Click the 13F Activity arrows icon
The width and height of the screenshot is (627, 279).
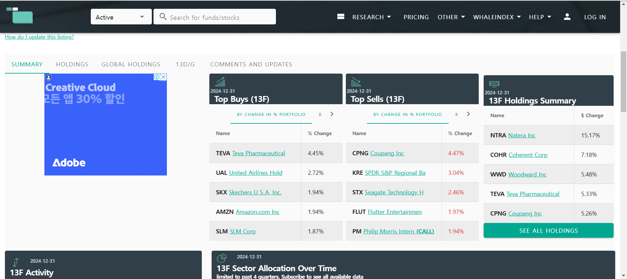[16, 262]
